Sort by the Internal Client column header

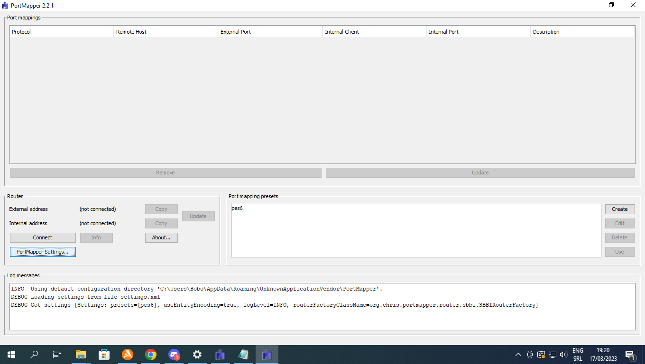coord(374,32)
